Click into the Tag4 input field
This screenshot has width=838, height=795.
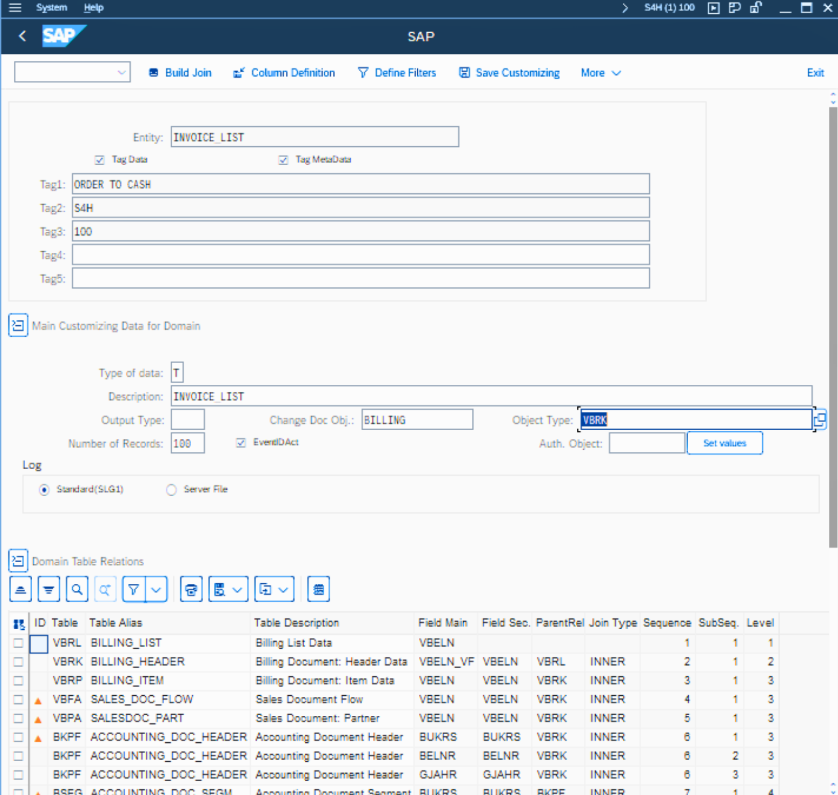click(360, 255)
